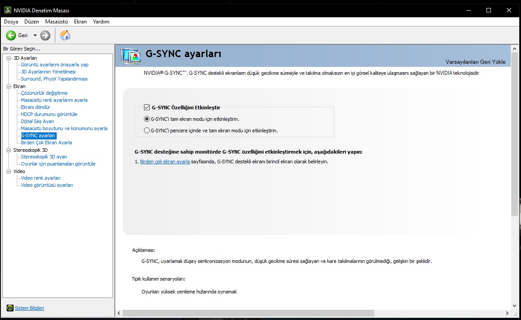Click the Geri button label
This screenshot has width=521, height=320.
23,35
